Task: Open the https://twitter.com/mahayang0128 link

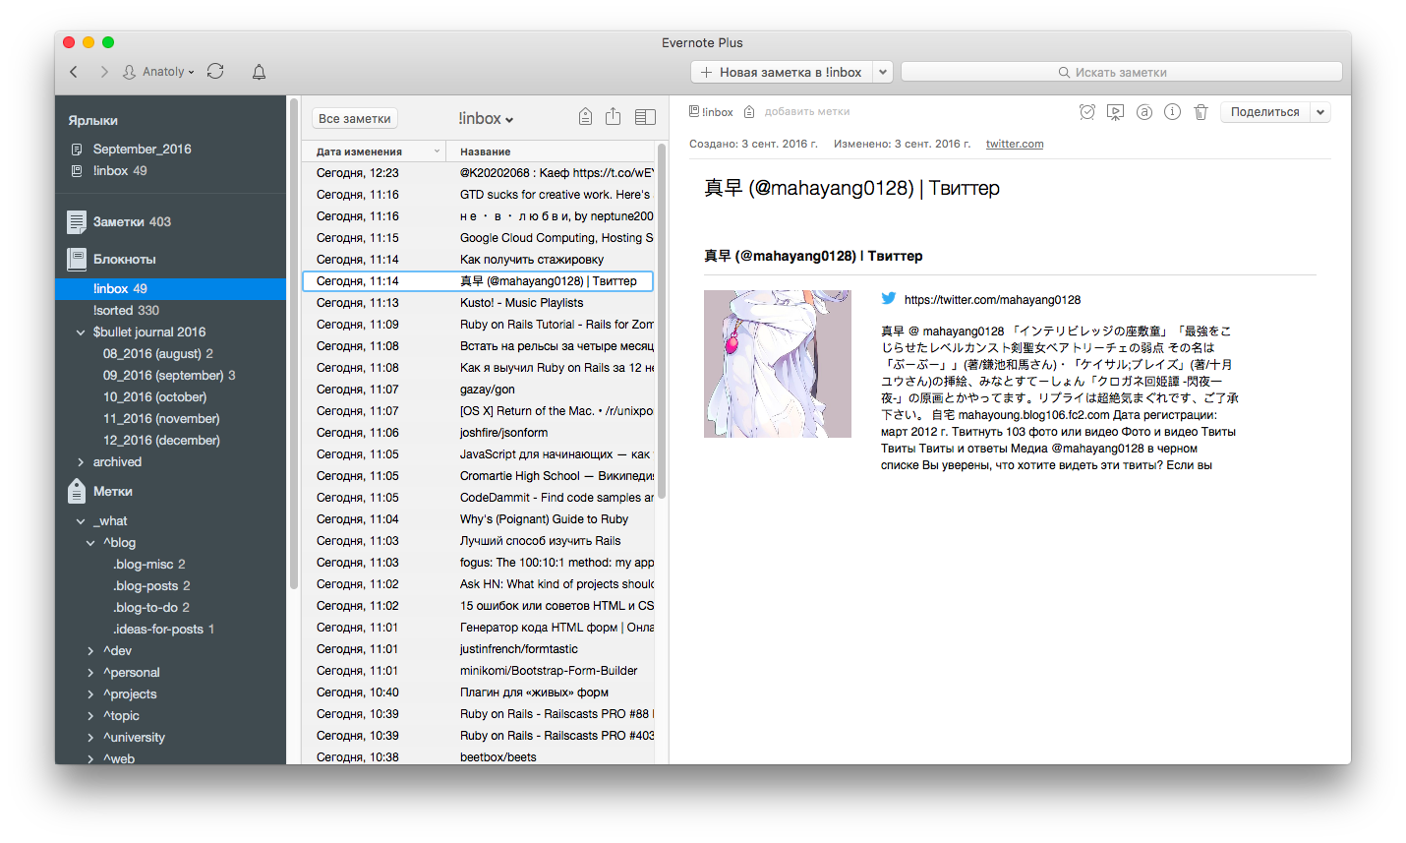Action: click(992, 300)
